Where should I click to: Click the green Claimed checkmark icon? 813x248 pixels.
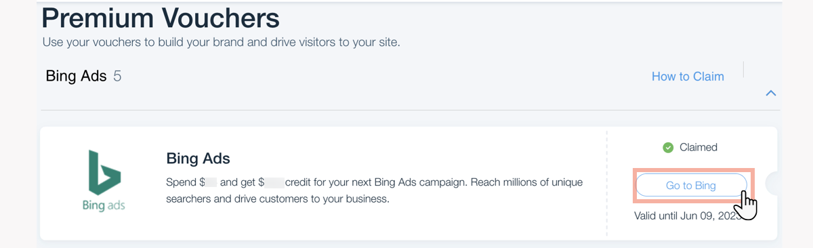pos(668,147)
